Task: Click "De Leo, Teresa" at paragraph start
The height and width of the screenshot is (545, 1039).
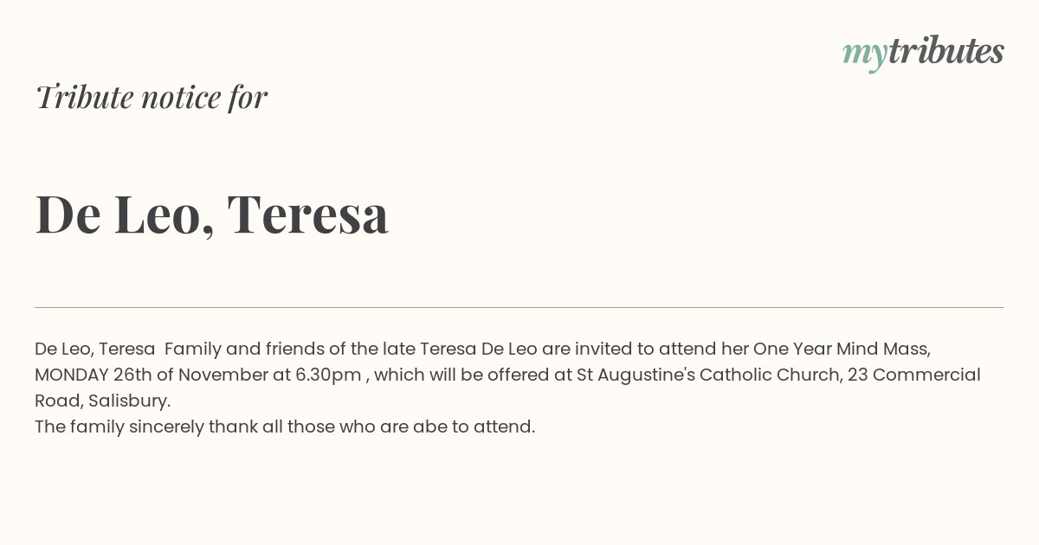Action: coord(95,349)
